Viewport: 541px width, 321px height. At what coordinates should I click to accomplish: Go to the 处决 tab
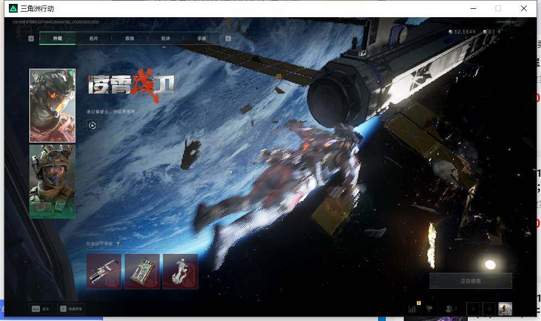click(x=166, y=38)
